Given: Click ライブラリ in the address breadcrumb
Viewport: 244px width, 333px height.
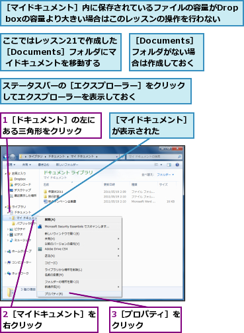Looking at the screenshot, I should tap(36, 157).
